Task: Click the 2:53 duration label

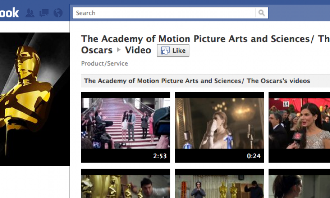Action: coord(160,156)
